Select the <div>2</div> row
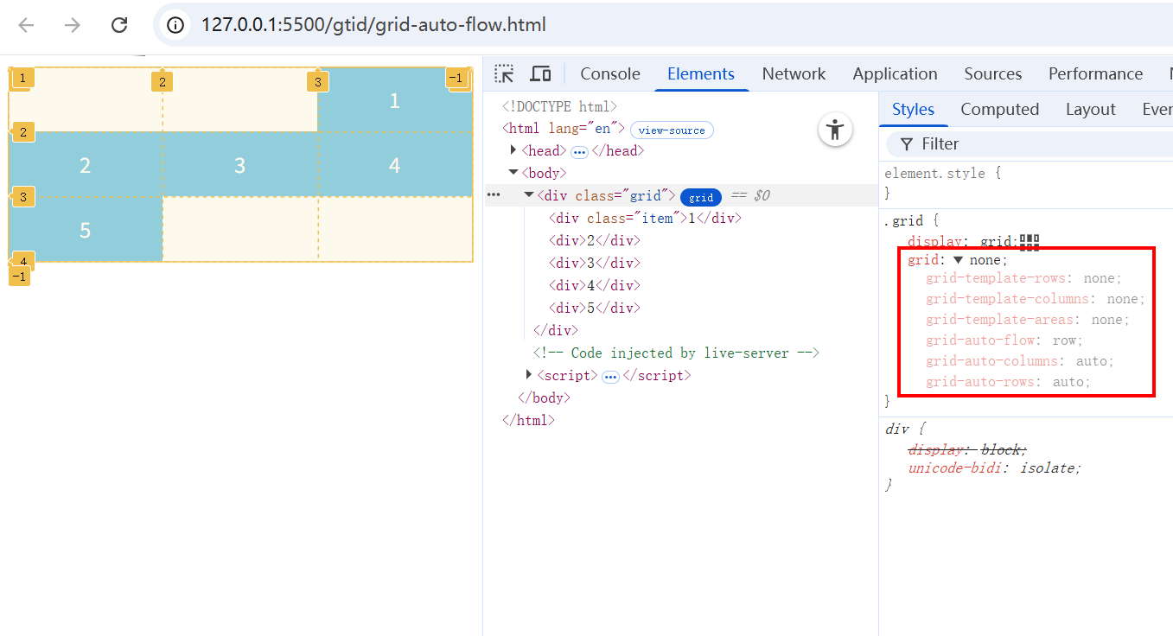1173x636 pixels. (x=595, y=240)
